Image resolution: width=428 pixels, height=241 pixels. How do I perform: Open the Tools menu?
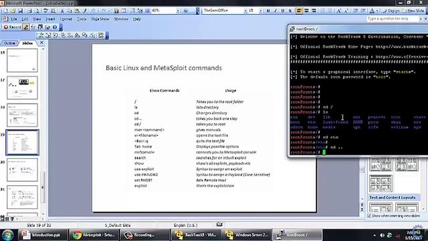click(x=82, y=19)
